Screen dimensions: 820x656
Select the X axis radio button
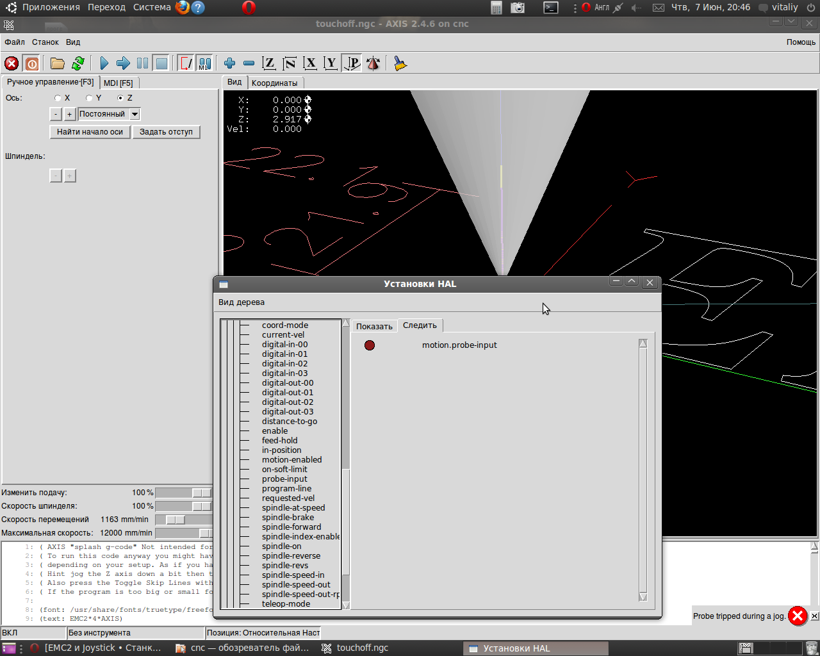coord(58,98)
